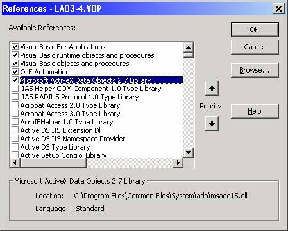Check Acrobat Access 3.0 Type Library
This screenshot has height=231, width=288.
tap(15, 114)
